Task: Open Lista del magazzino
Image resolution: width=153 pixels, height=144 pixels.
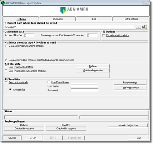Action: (128, 125)
